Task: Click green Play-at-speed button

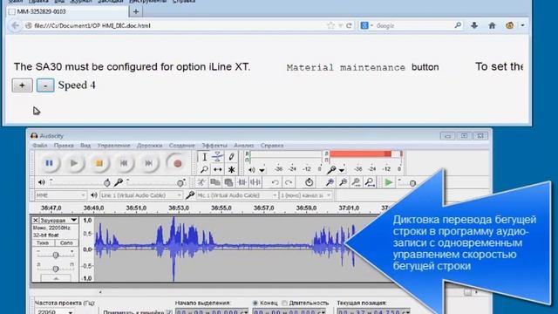Action: click(x=389, y=182)
